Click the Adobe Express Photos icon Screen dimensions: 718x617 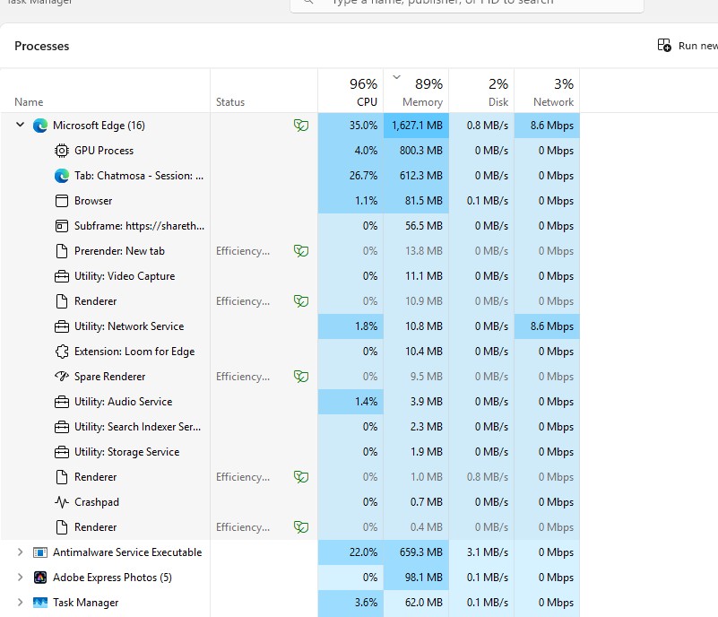click(x=40, y=578)
